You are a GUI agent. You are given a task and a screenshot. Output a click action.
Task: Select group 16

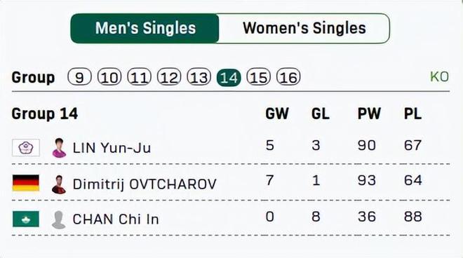click(x=288, y=77)
